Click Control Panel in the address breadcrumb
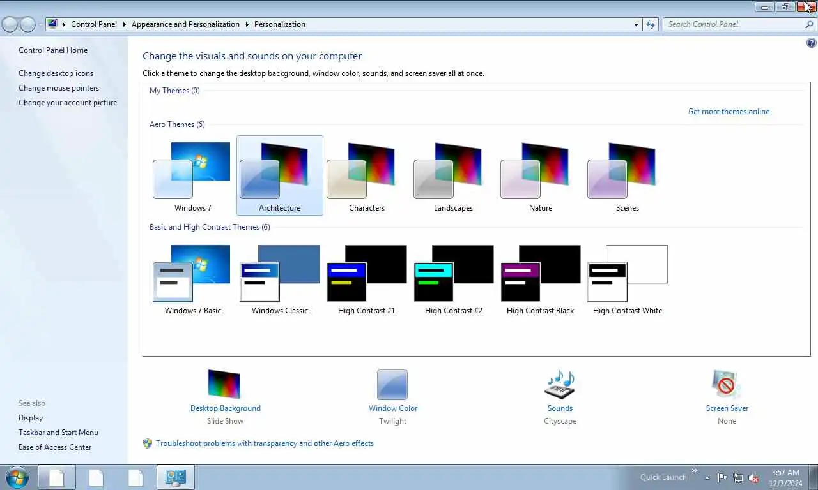The image size is (818, 490). pyautogui.click(x=94, y=24)
